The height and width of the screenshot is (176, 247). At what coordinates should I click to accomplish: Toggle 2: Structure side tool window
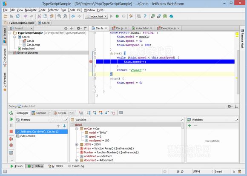(5, 58)
